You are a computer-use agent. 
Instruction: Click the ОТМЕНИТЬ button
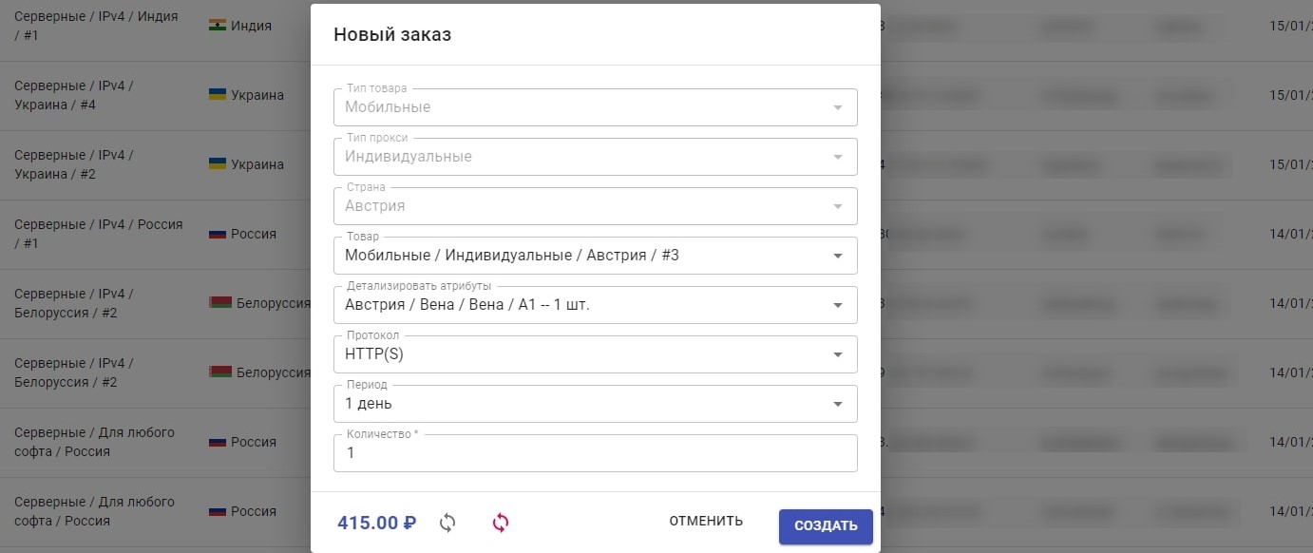pyautogui.click(x=706, y=521)
